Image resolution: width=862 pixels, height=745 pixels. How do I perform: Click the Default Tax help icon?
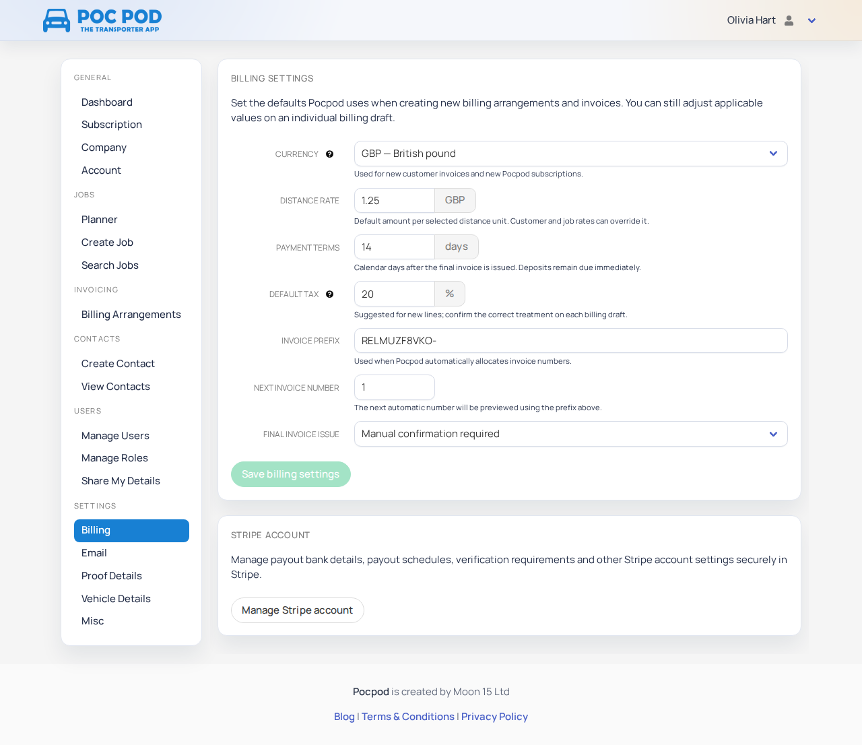pyautogui.click(x=330, y=294)
